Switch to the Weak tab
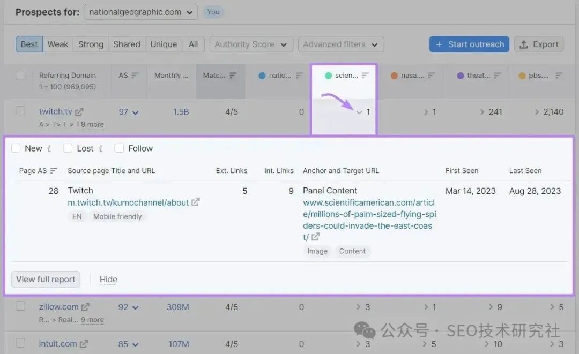The width and height of the screenshot is (579, 354). pos(58,44)
